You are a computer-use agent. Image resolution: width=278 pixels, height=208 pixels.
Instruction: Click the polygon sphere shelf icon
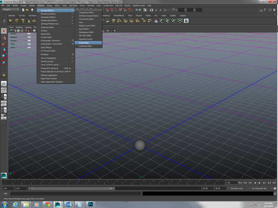[11, 20]
